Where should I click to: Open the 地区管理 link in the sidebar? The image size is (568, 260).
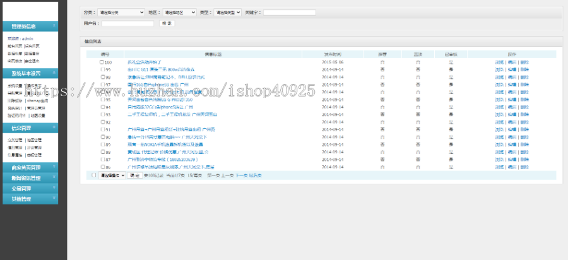[34, 140]
